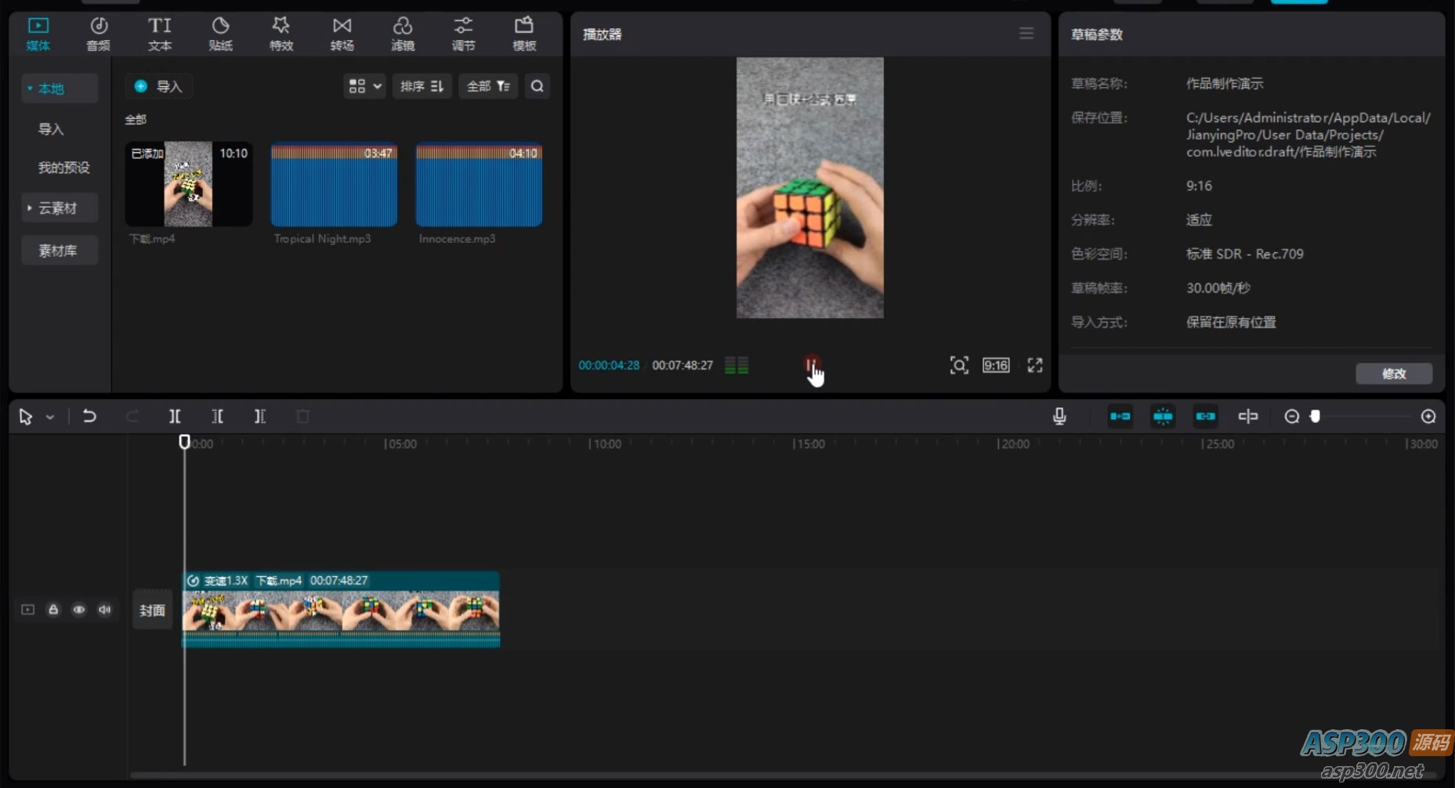The width and height of the screenshot is (1455, 788).
Task: Switch to the 特效 effects tab
Action: 281,34
